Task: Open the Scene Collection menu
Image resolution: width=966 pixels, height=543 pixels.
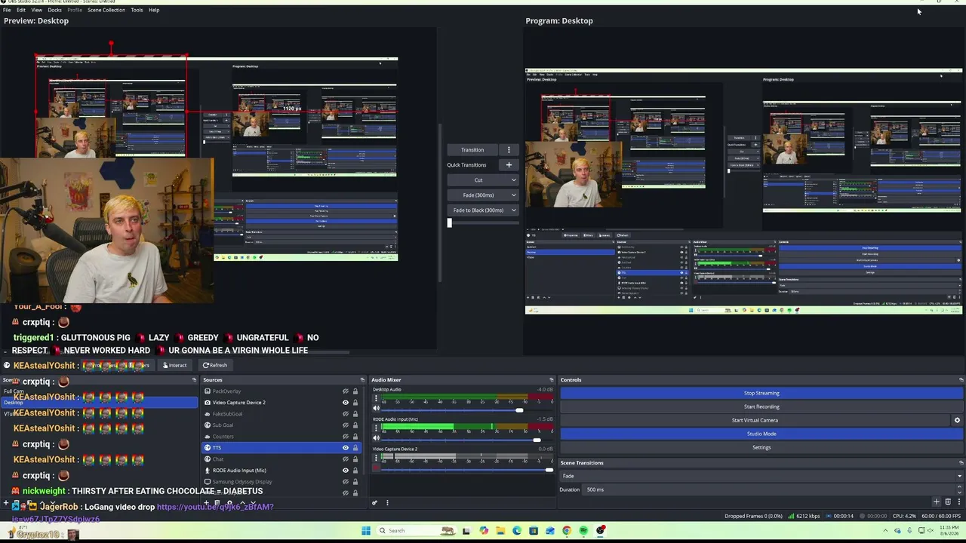Action: coord(106,10)
